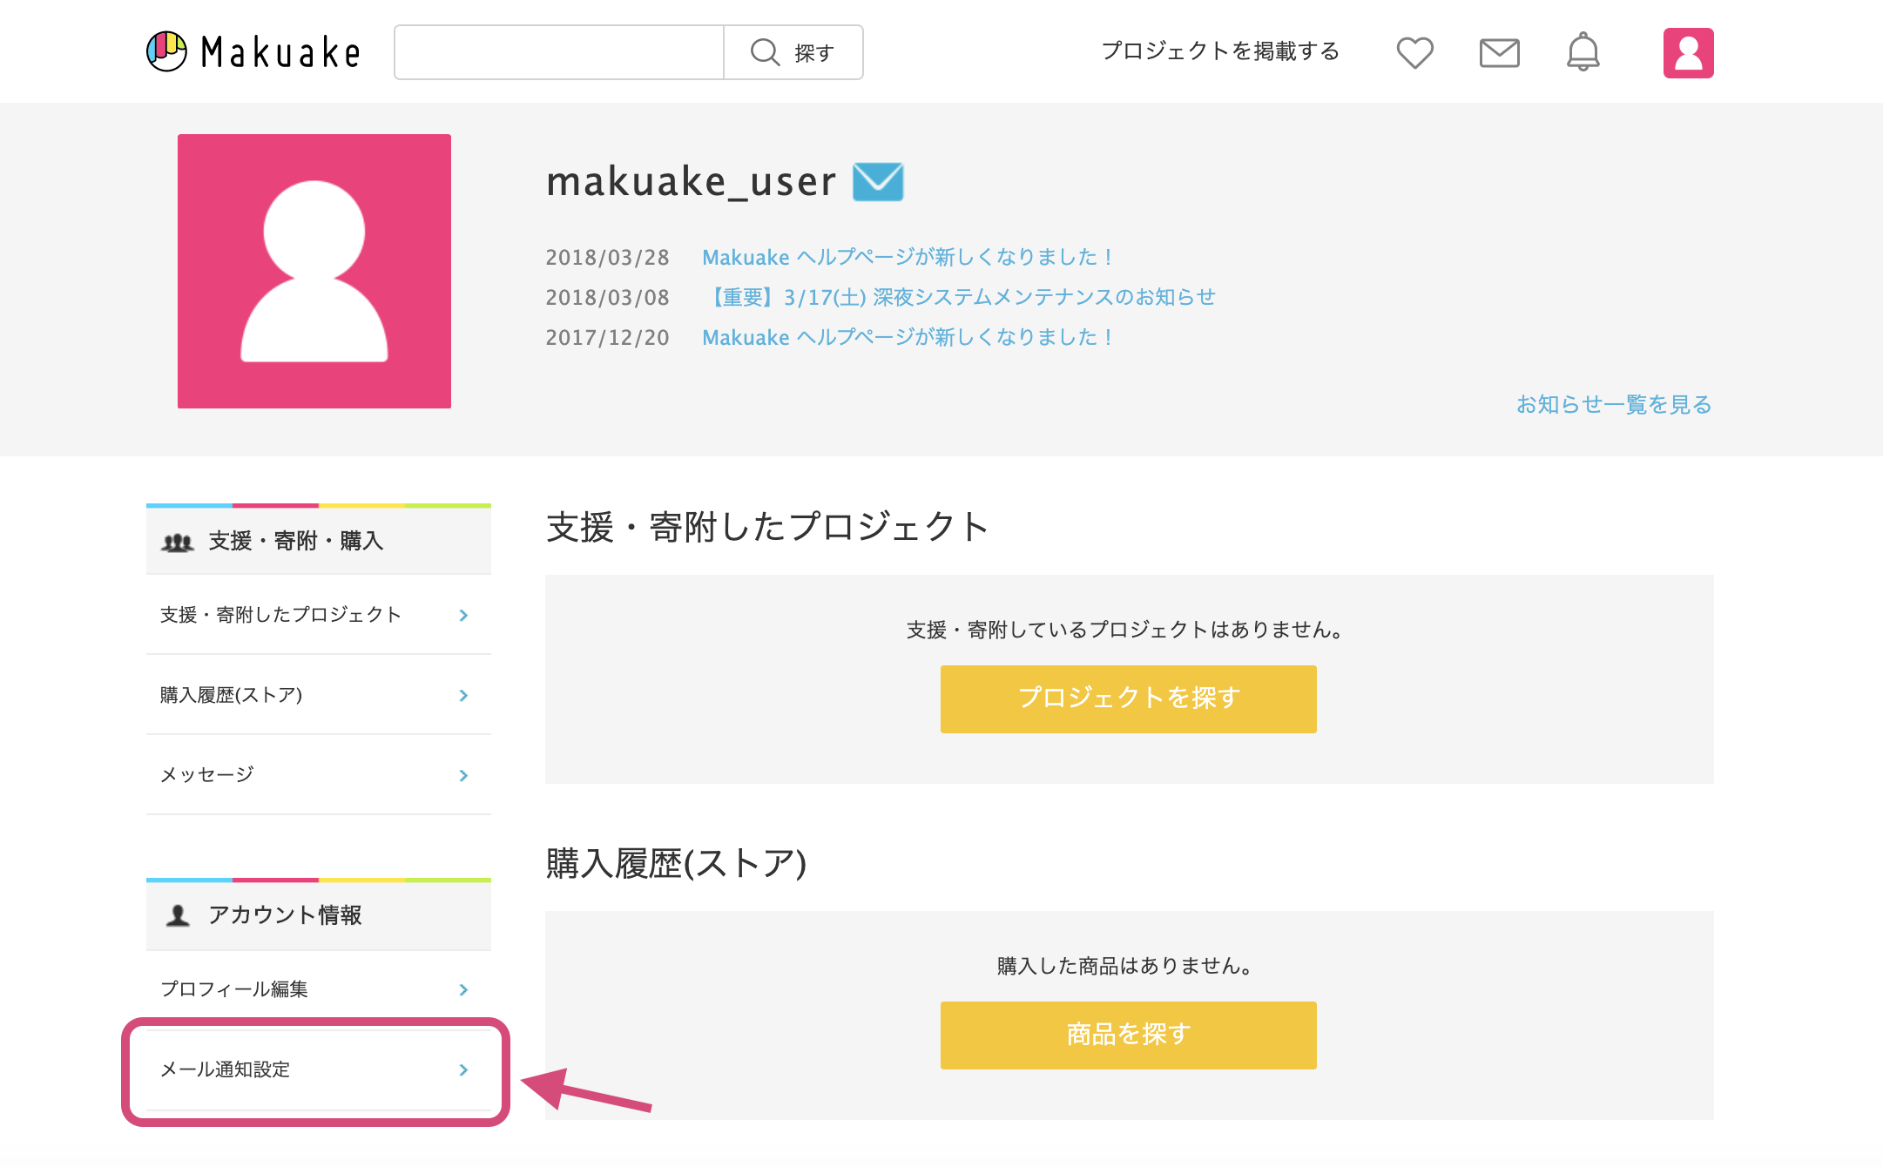
Task: Click 購入履歴(ストア) main heading
Action: [677, 864]
